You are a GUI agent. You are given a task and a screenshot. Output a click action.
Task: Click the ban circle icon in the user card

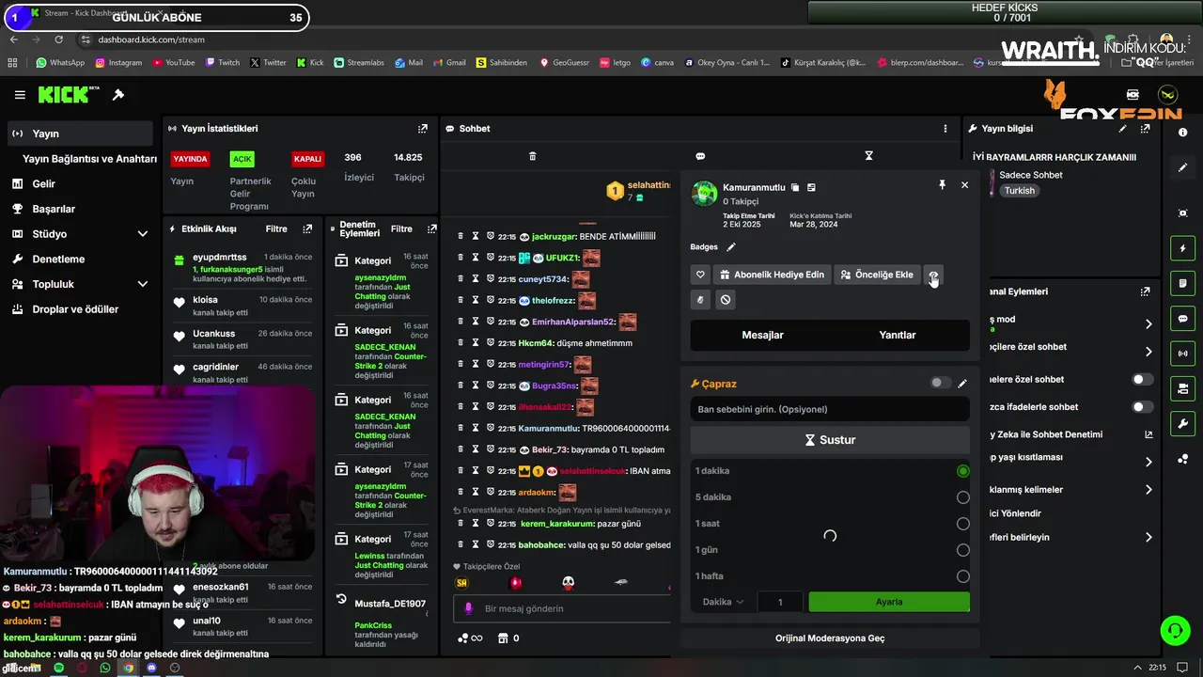(x=725, y=300)
